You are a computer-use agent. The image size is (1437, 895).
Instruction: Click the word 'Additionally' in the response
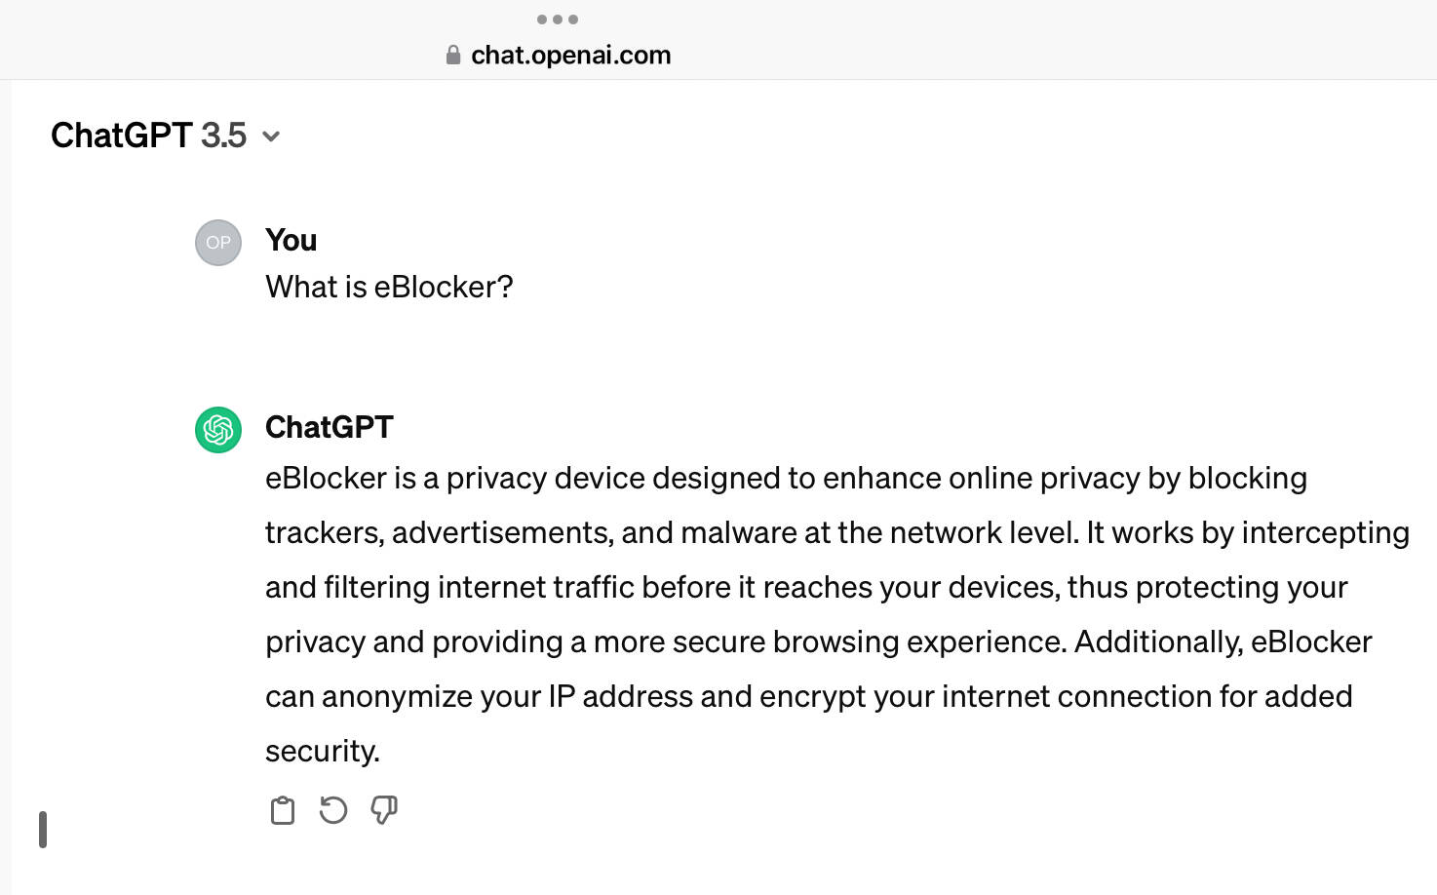pos(1158,642)
